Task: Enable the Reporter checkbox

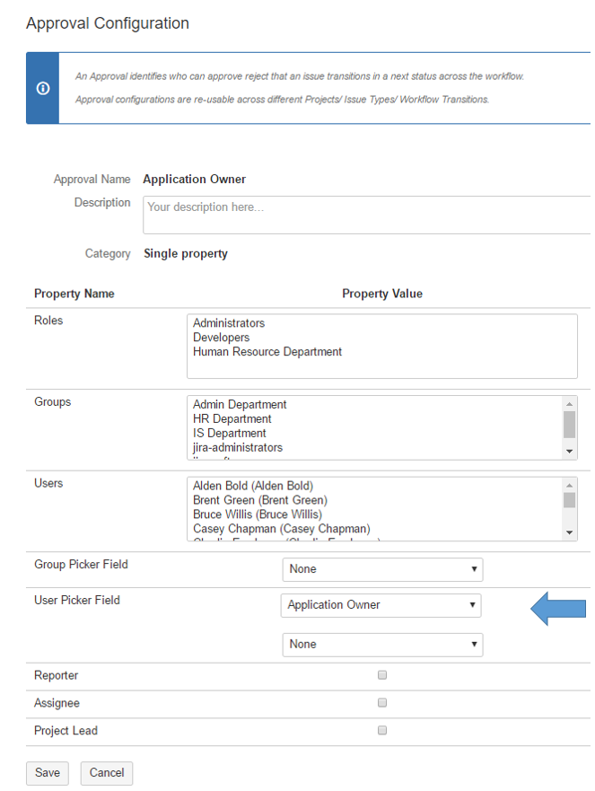Action: pyautogui.click(x=382, y=675)
